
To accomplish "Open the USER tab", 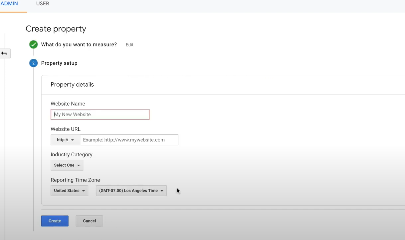I will 43,4.
